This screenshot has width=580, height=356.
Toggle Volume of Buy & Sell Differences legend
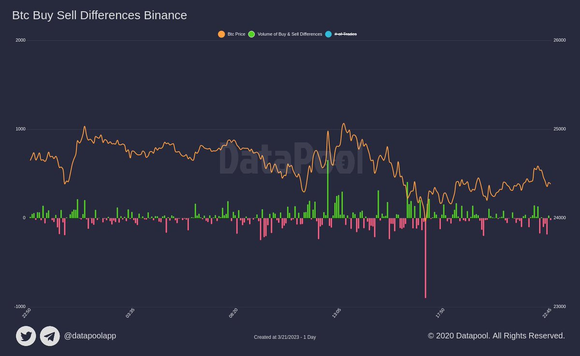click(x=285, y=34)
